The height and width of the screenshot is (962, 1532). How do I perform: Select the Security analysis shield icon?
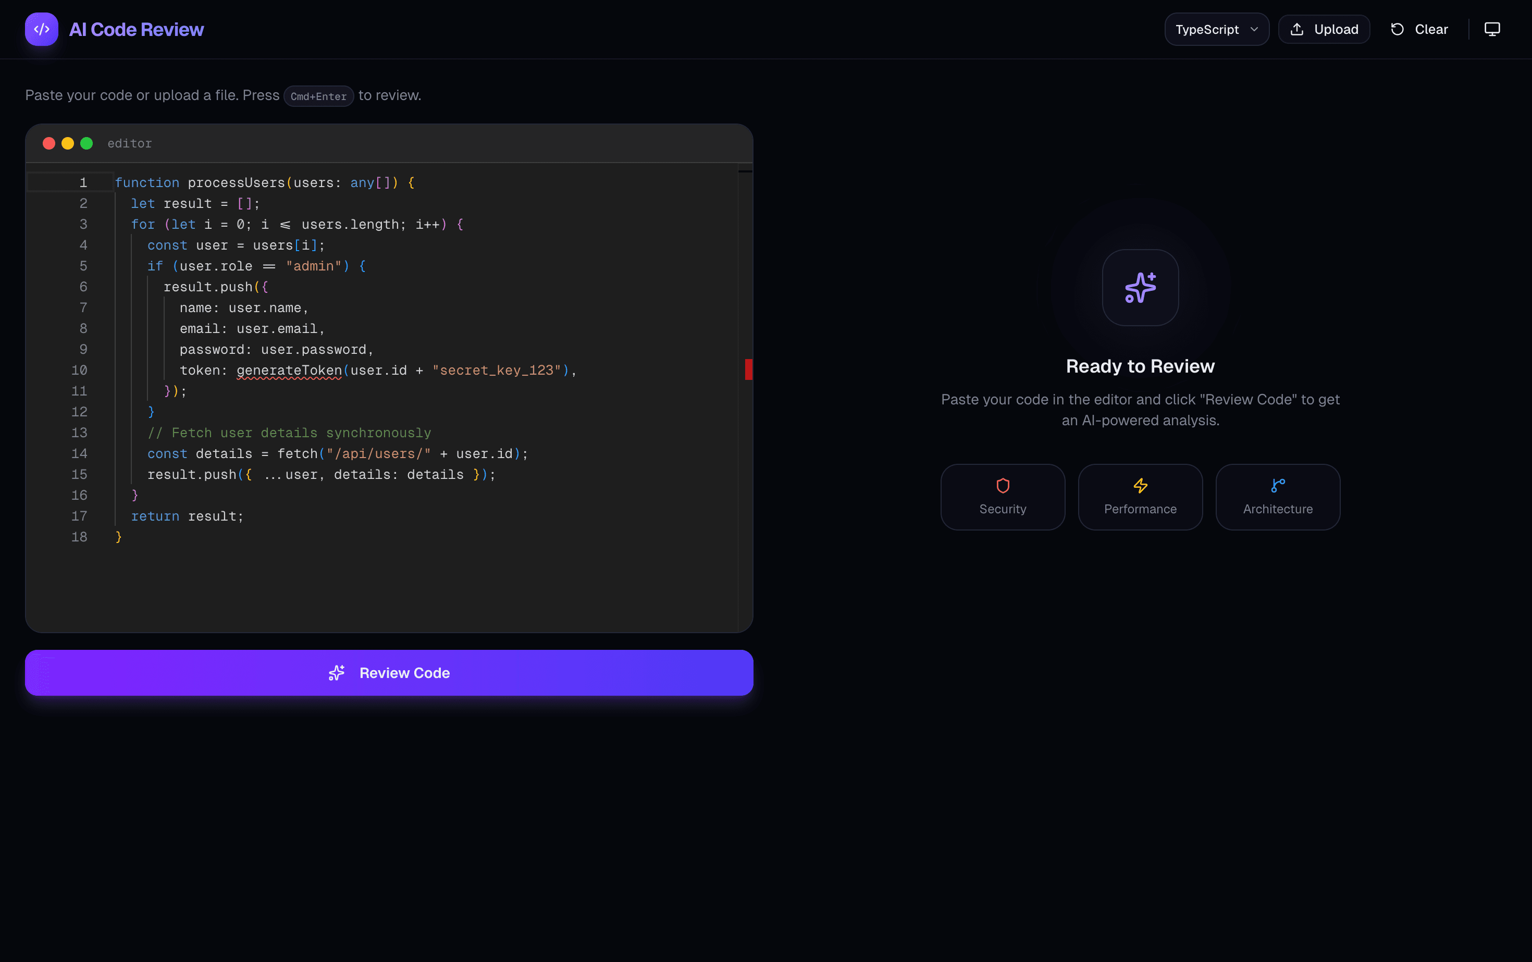[x=1002, y=486]
